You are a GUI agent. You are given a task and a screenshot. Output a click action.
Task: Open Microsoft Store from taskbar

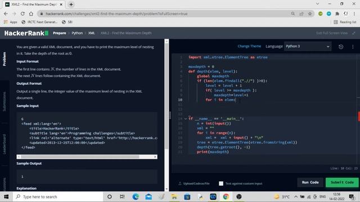point(187,197)
